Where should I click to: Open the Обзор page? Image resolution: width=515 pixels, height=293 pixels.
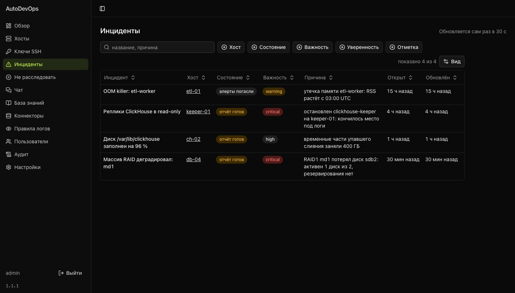pyautogui.click(x=45, y=26)
